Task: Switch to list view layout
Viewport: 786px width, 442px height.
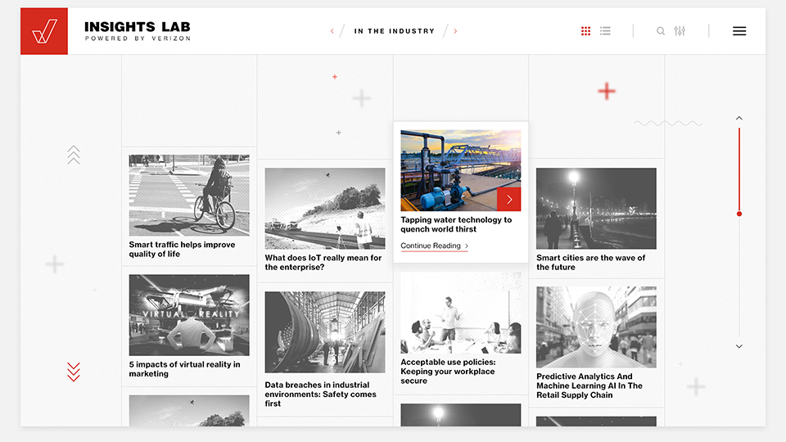Action: 605,31
